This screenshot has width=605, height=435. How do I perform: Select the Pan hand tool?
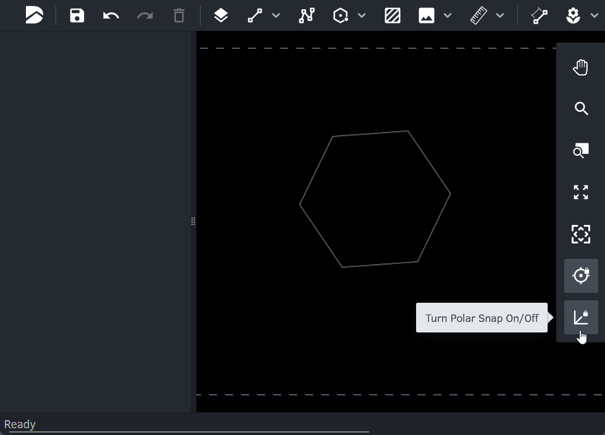pyautogui.click(x=581, y=67)
